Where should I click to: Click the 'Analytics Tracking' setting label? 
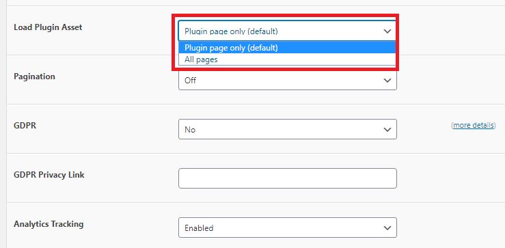point(49,224)
